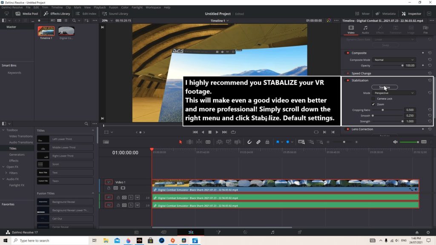Open the Fairlight music note page
Viewport: 436px width, 245px height.
pyautogui.click(x=272, y=232)
